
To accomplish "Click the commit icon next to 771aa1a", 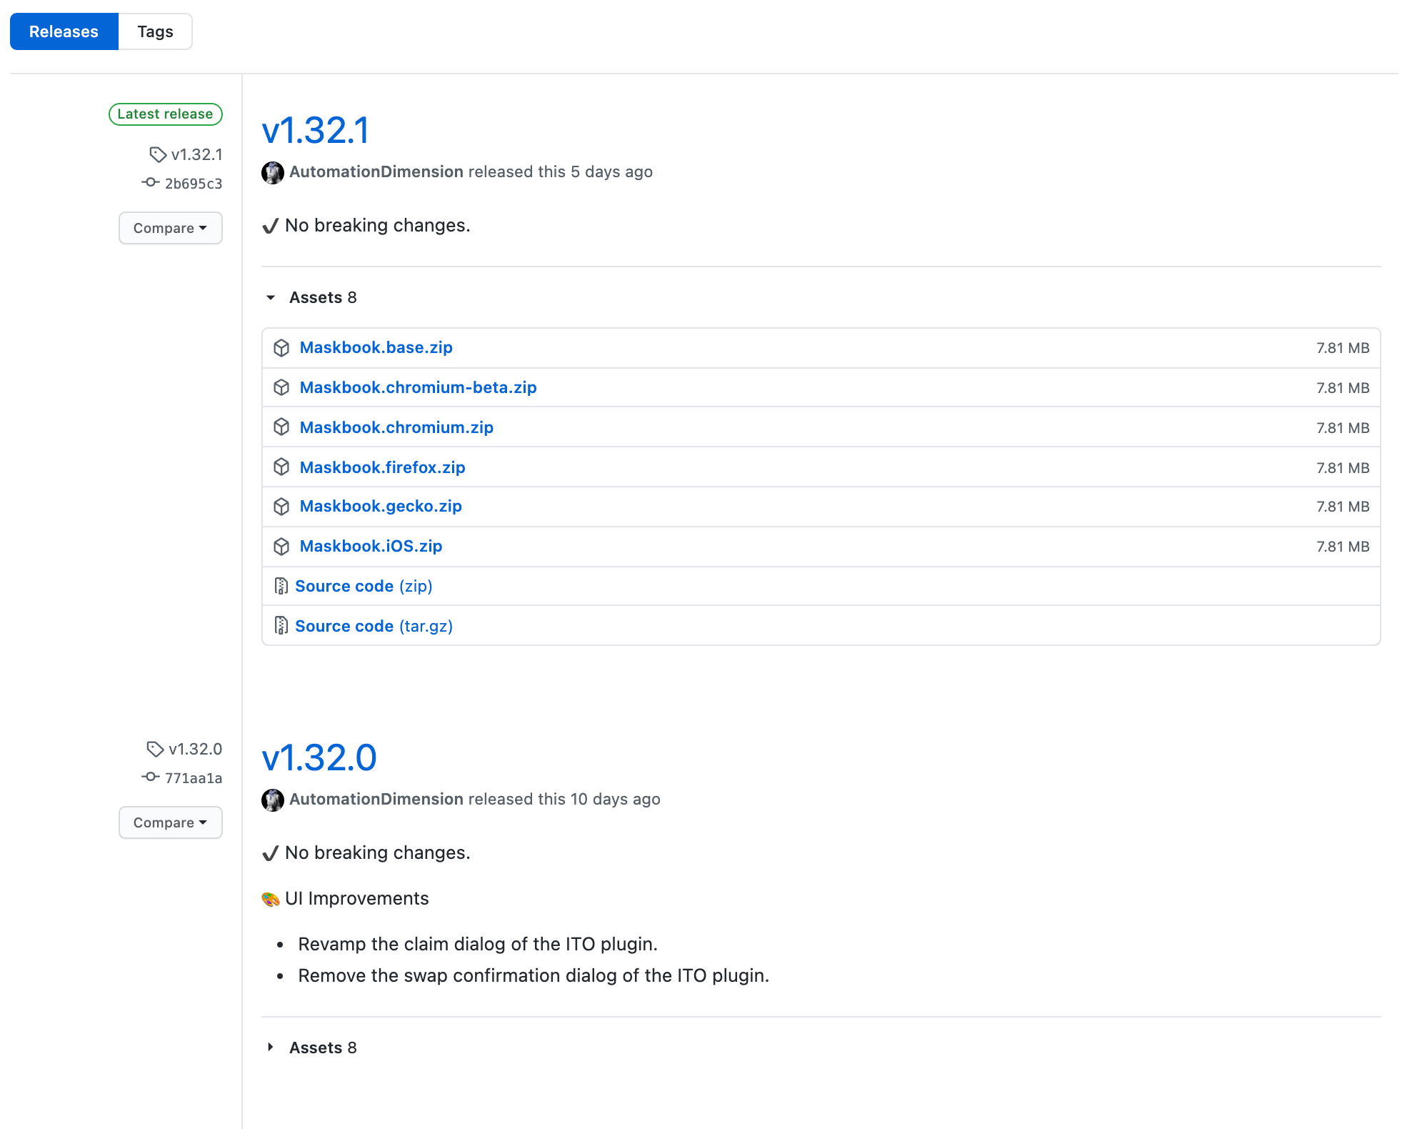I will (151, 777).
